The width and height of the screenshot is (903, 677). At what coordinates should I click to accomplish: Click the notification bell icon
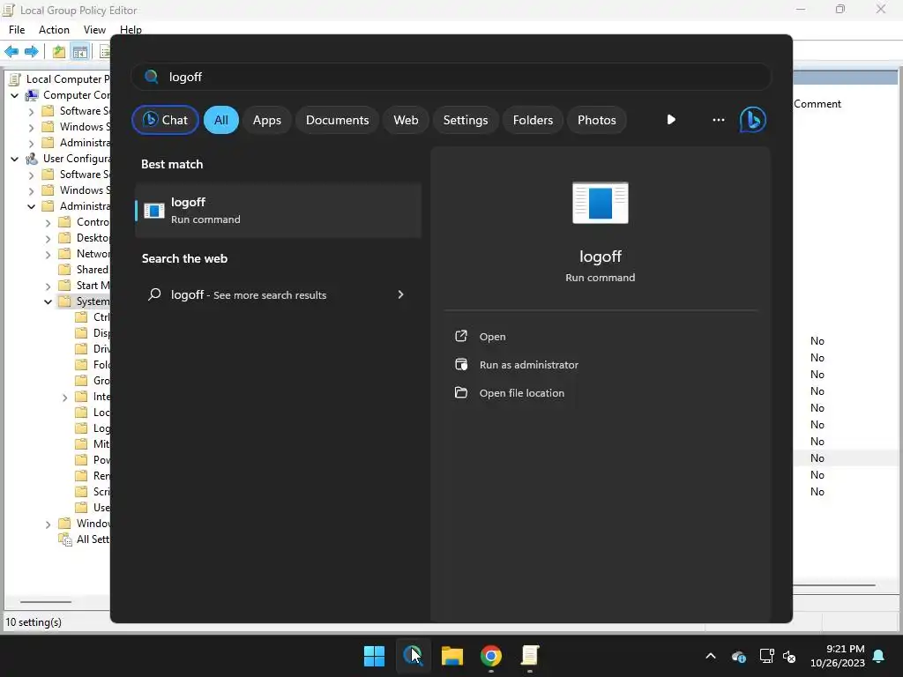click(879, 656)
